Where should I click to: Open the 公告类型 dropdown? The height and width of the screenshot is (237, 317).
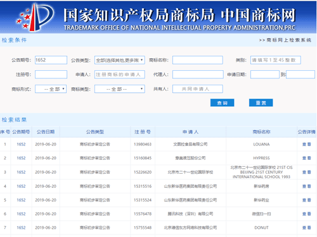120,60
